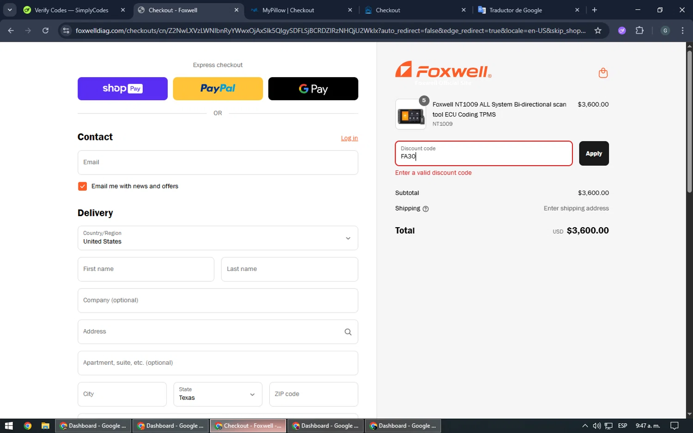View site information icon in address bar

66,30
